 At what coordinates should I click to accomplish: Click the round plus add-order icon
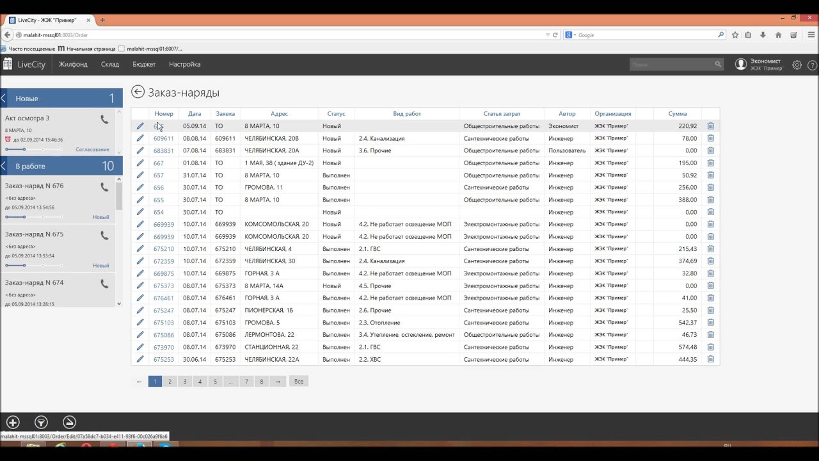coord(13,422)
